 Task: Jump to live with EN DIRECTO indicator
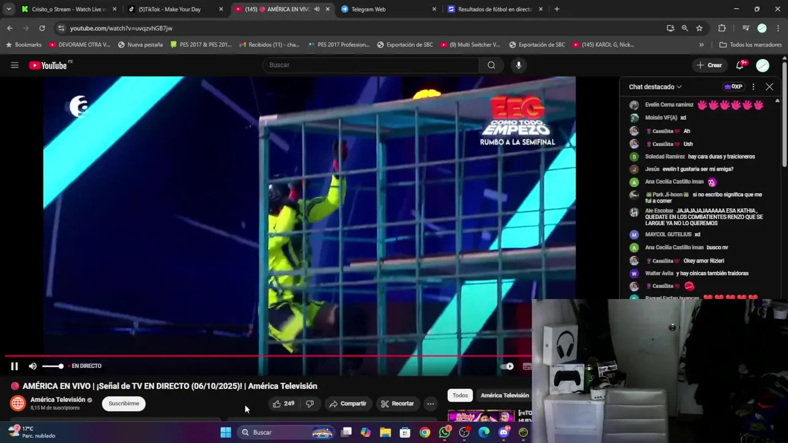click(85, 366)
